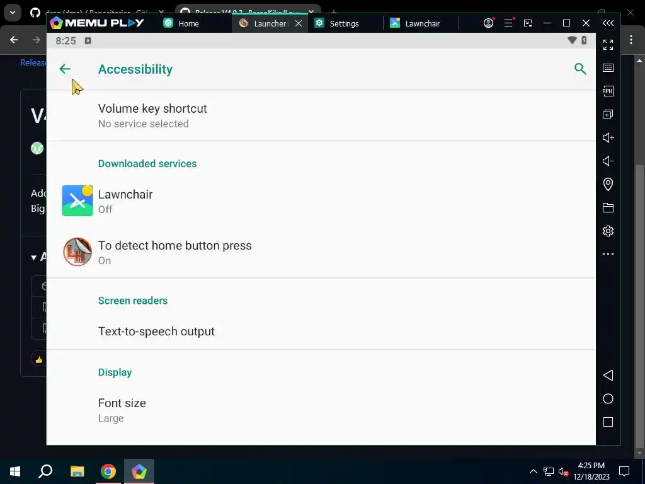Click Android back triangle button
The height and width of the screenshot is (484, 645).
point(608,376)
